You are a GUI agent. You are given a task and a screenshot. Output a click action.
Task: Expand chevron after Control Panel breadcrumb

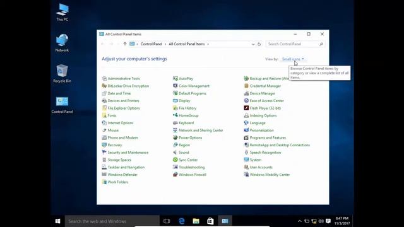(x=165, y=44)
